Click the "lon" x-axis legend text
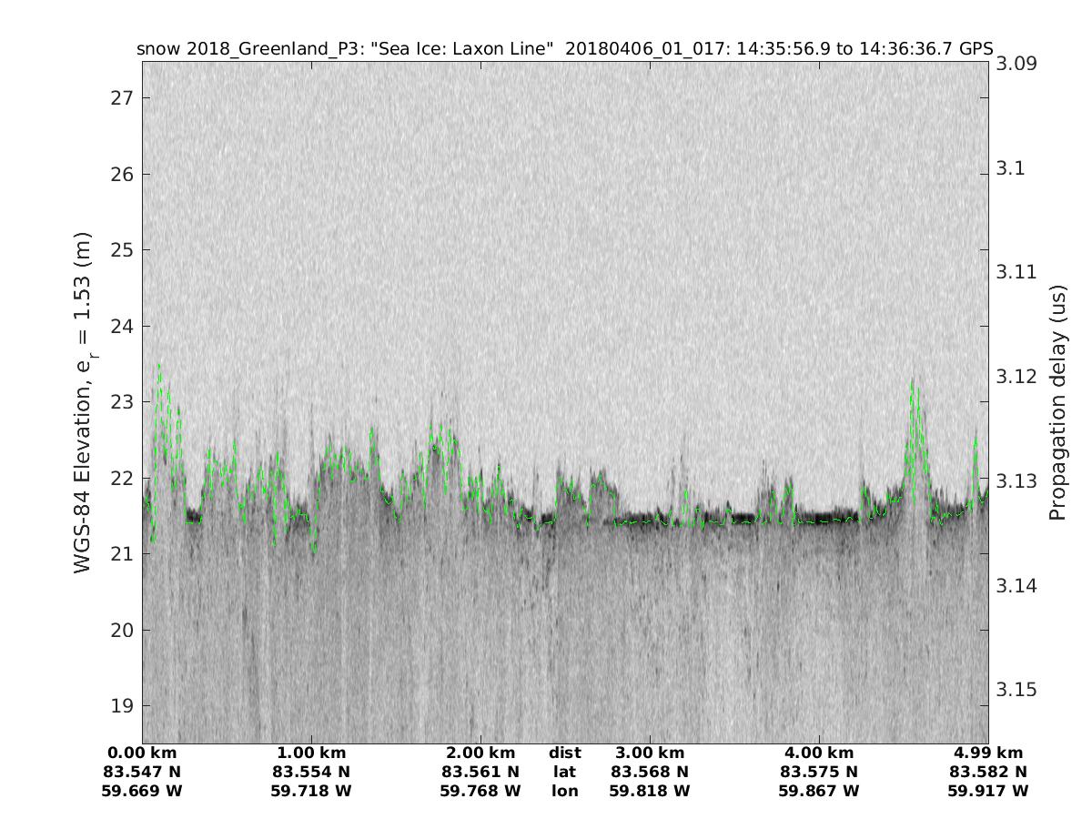 pos(564,791)
